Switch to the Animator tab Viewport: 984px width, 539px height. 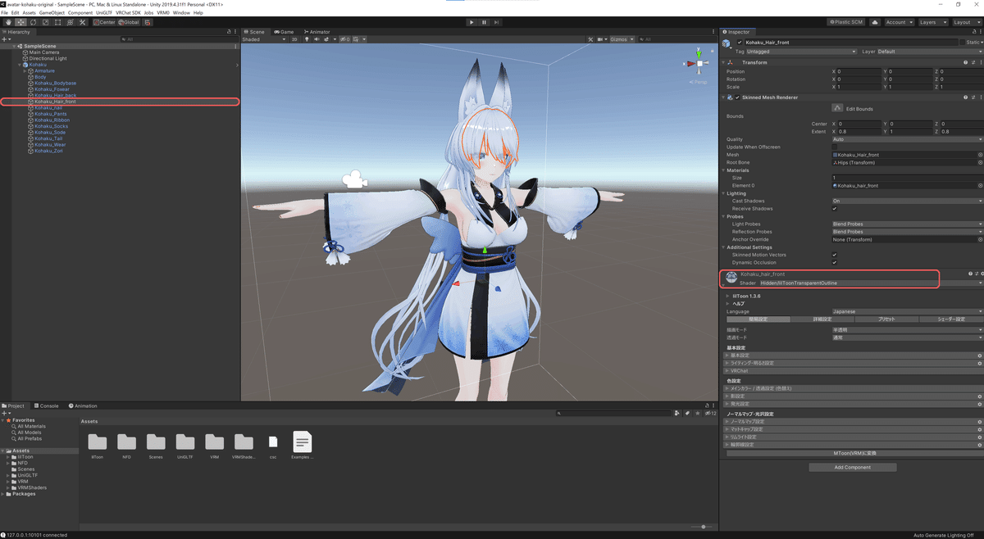point(317,32)
